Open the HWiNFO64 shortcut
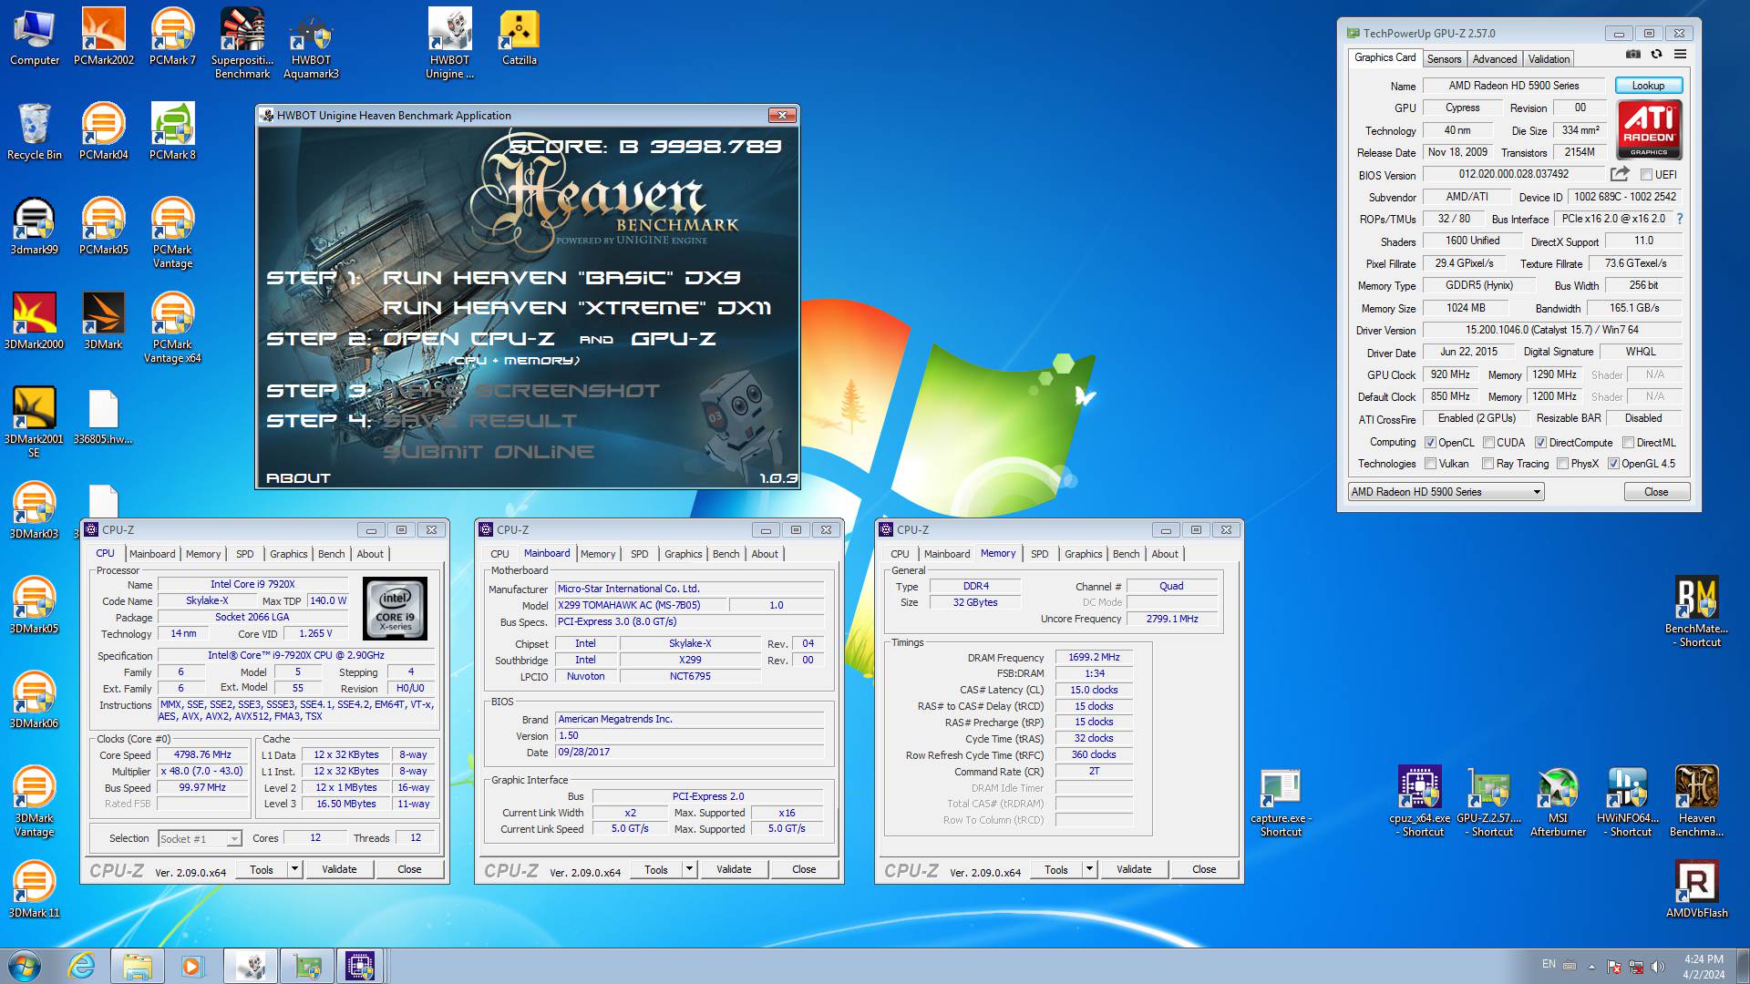 pos(1628,801)
